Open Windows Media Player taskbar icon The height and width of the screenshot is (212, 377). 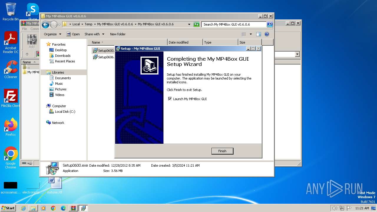pyautogui.click(x=43, y=208)
